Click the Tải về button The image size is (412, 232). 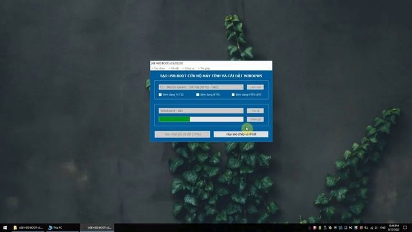(x=255, y=111)
